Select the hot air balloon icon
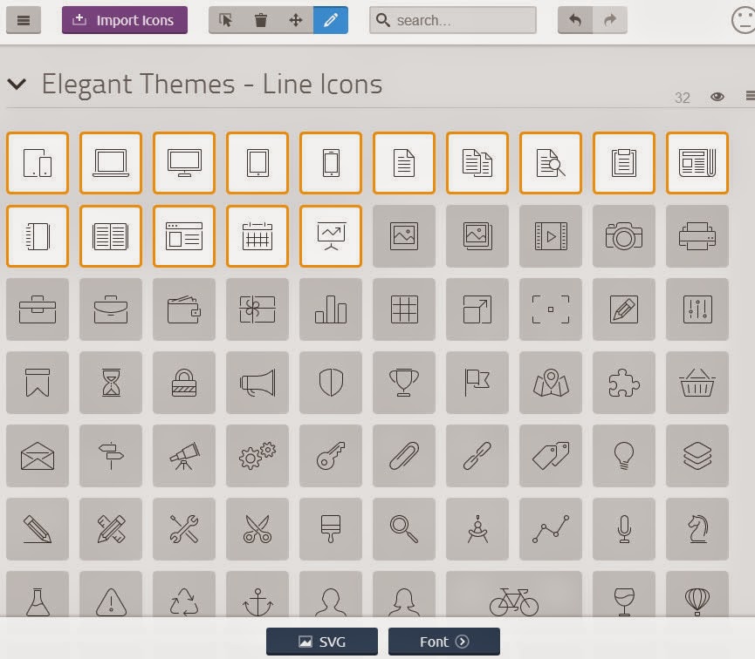The width and height of the screenshot is (755, 659). [697, 598]
